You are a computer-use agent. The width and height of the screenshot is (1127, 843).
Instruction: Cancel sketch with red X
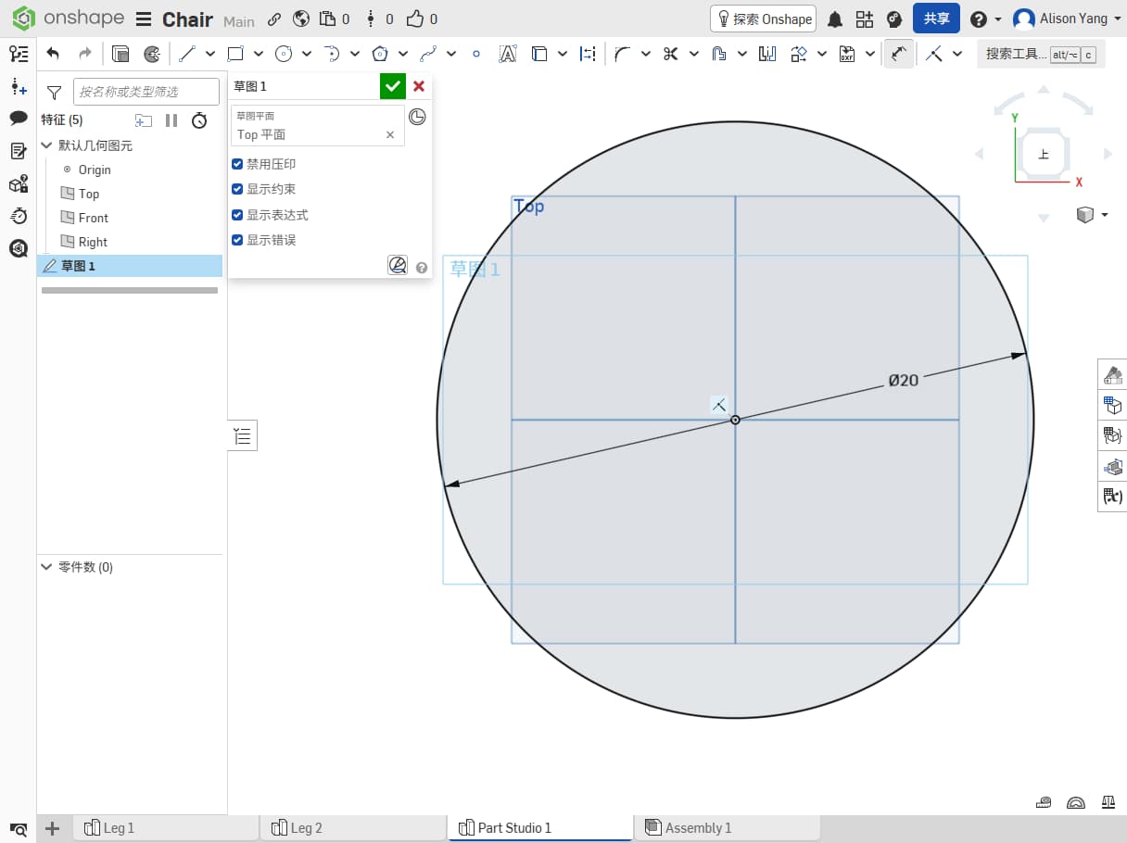(x=419, y=86)
